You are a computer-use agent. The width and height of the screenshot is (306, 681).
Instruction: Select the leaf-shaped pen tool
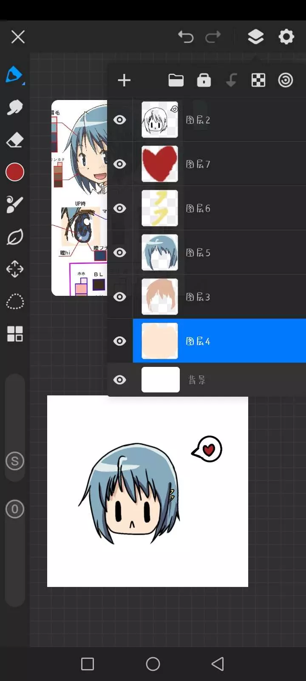[x=15, y=237]
